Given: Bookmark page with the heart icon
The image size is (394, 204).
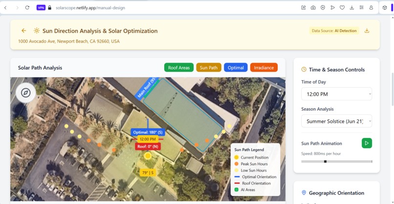Looking at the screenshot, I should [x=342, y=7].
